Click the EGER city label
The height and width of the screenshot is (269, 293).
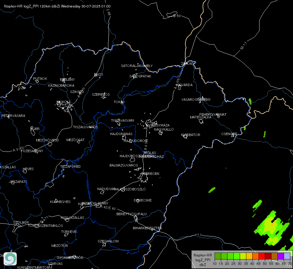[35, 129]
